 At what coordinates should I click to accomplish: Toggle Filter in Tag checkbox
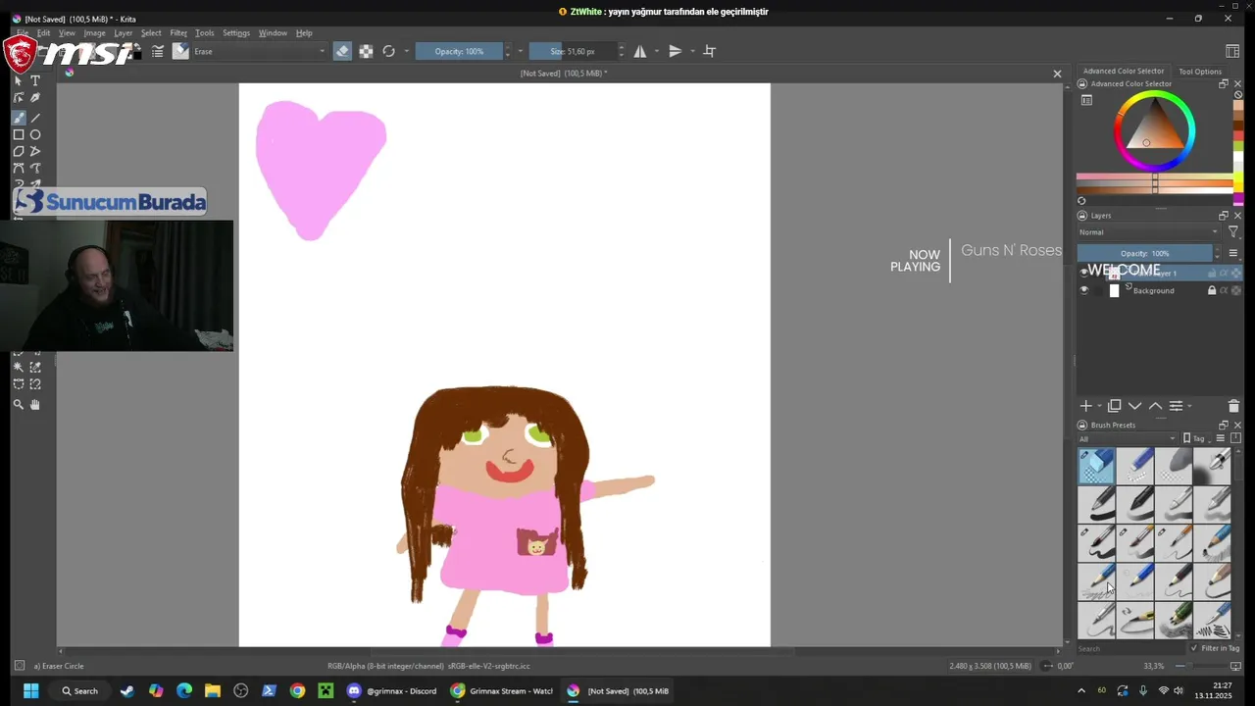pyautogui.click(x=1194, y=648)
